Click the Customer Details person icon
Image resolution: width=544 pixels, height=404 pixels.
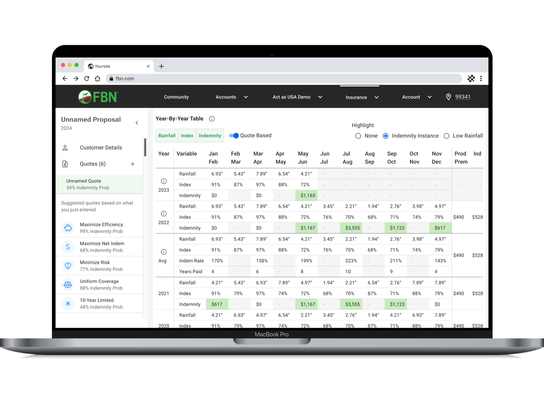coord(65,148)
